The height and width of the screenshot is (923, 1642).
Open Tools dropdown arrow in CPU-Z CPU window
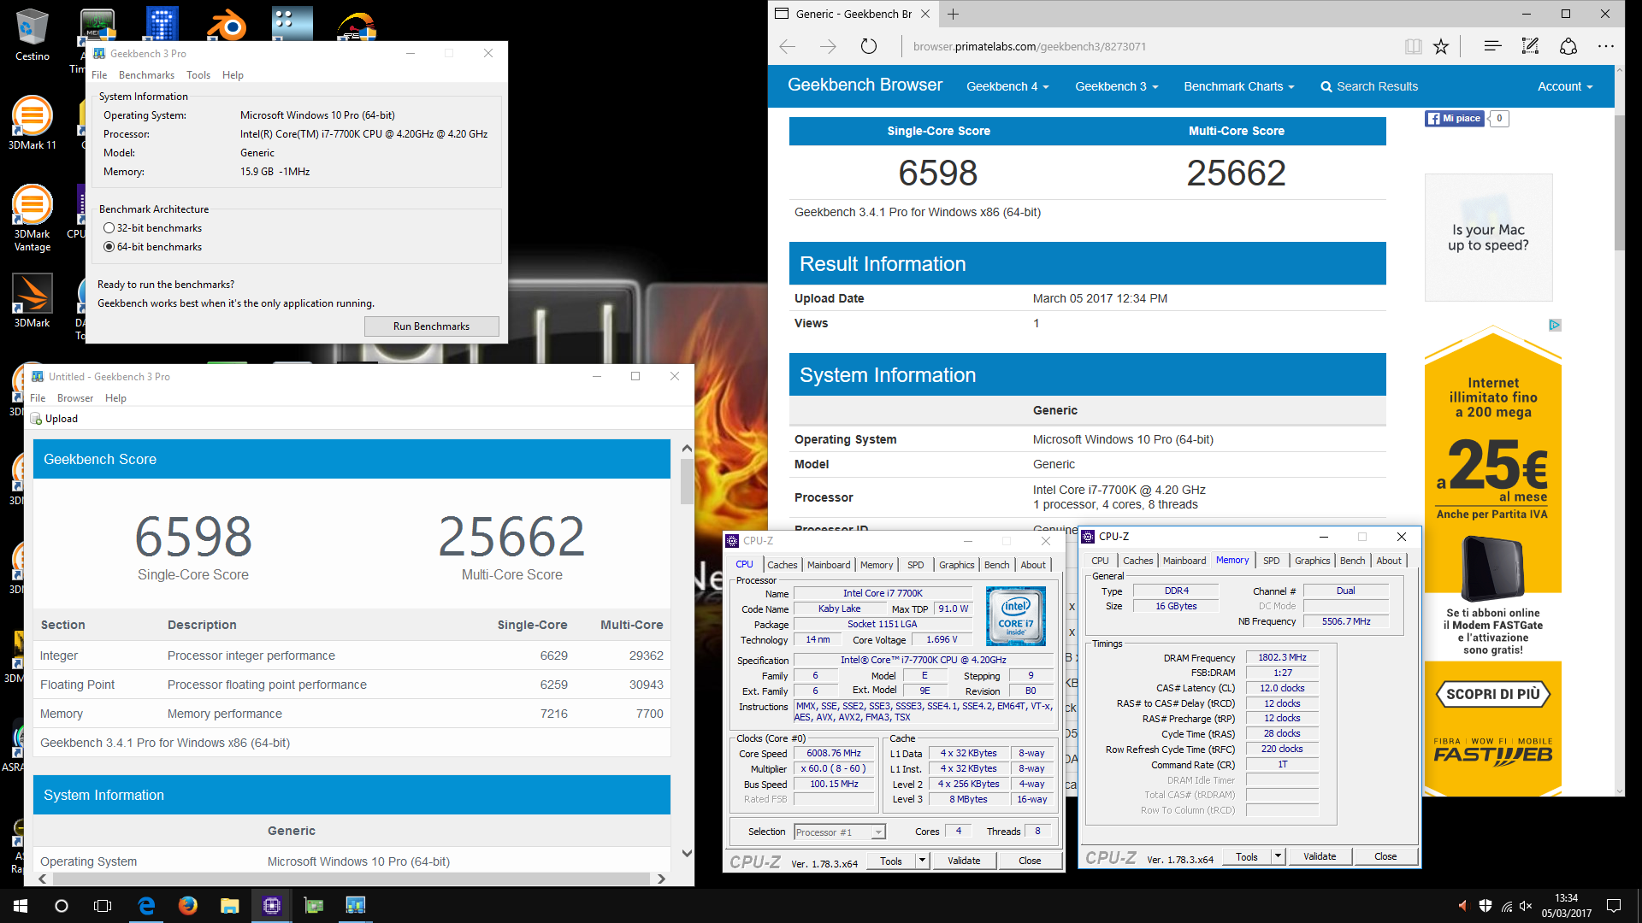[922, 861]
